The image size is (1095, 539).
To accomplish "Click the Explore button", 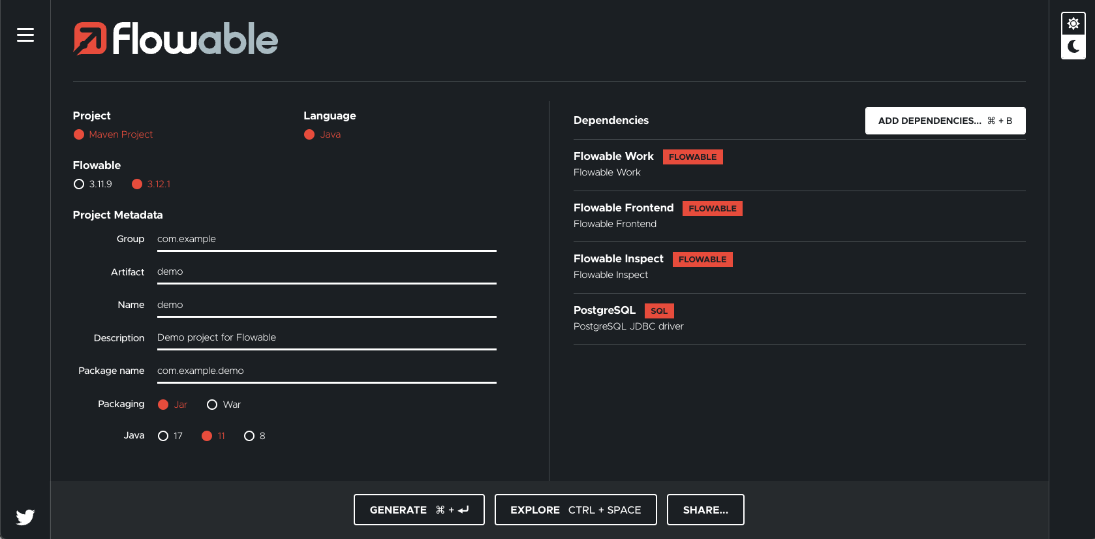I will coord(575,510).
